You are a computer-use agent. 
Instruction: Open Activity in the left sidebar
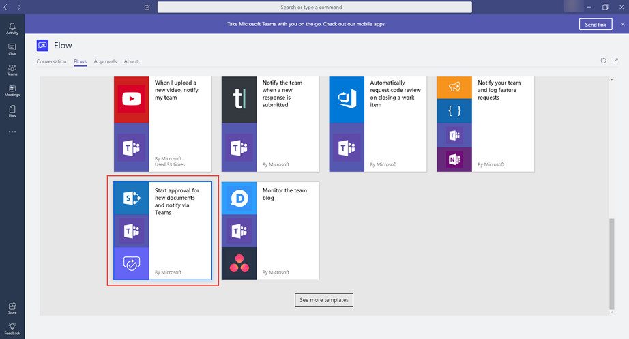[x=12, y=28]
